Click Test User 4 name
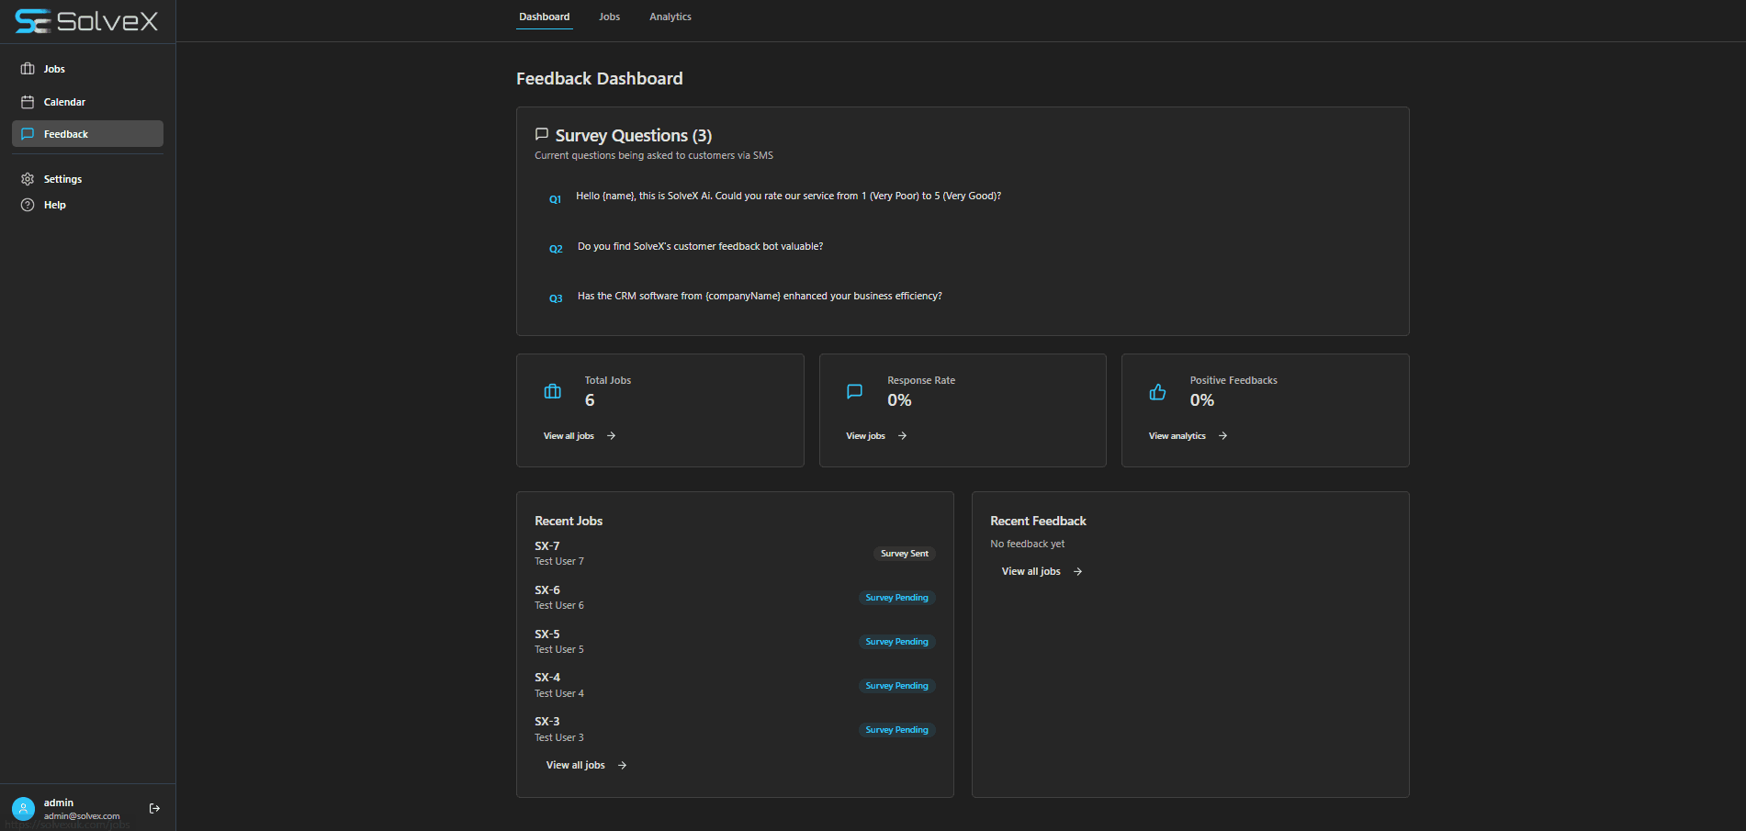Viewport: 1746px width, 831px height. (x=559, y=693)
